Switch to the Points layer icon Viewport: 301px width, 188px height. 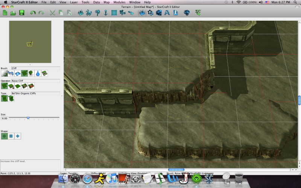(106, 13)
